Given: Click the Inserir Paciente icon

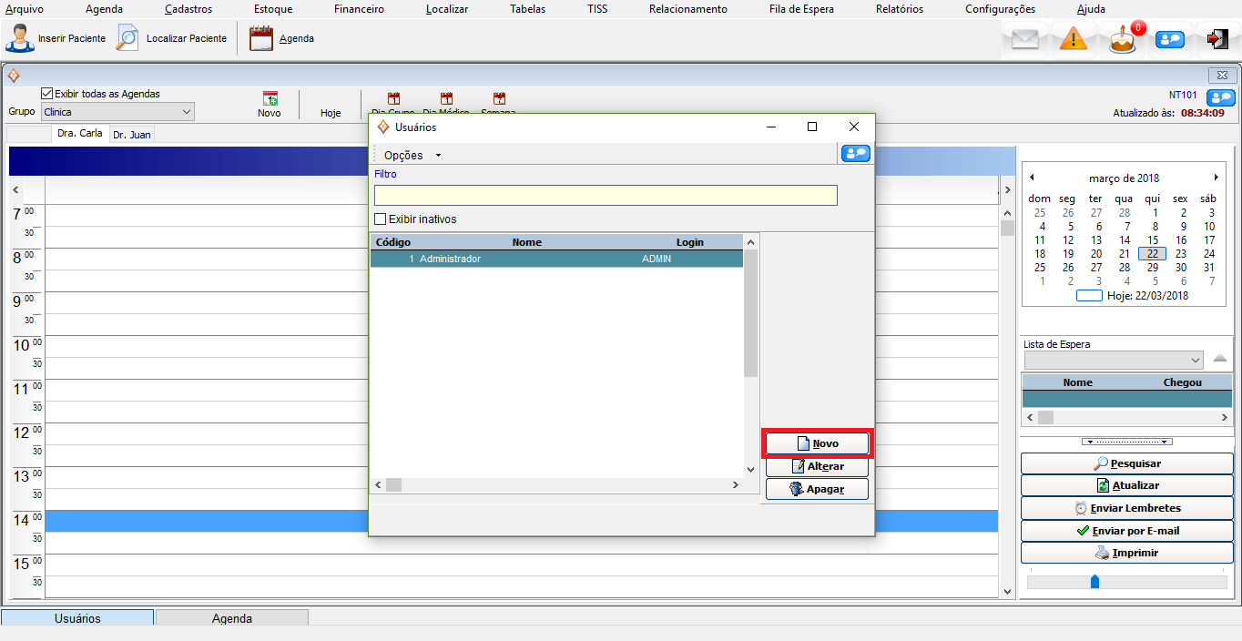Looking at the screenshot, I should 19,38.
